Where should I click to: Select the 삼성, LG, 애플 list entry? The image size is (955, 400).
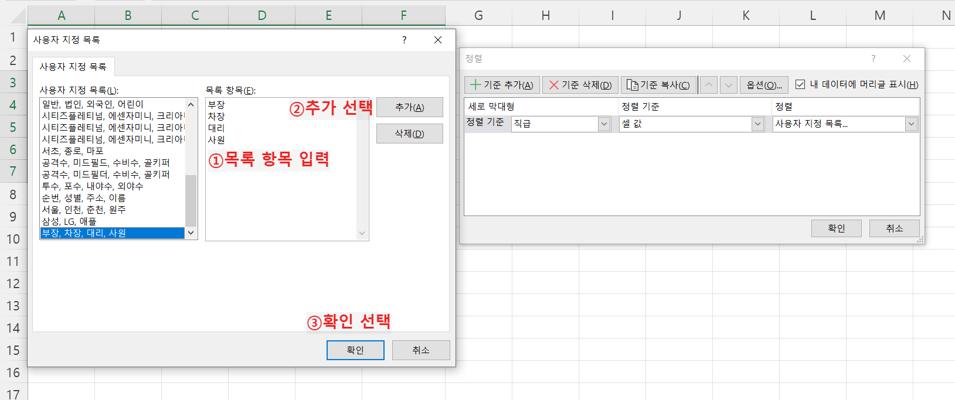(x=113, y=221)
